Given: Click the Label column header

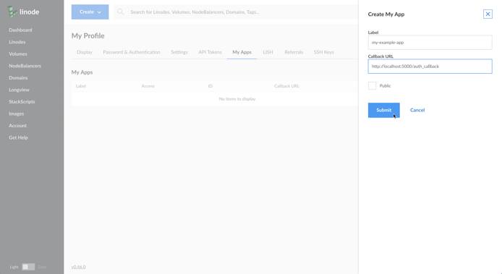Looking at the screenshot, I should pos(81,86).
